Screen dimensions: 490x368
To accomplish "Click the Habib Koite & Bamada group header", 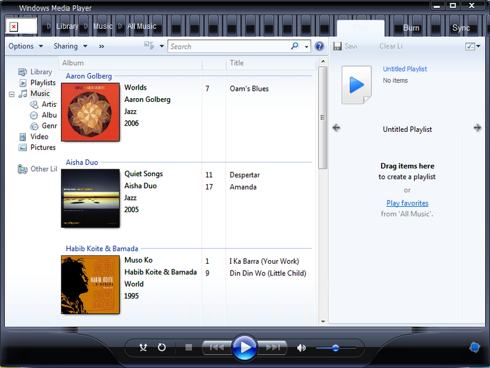I will click(x=102, y=249).
